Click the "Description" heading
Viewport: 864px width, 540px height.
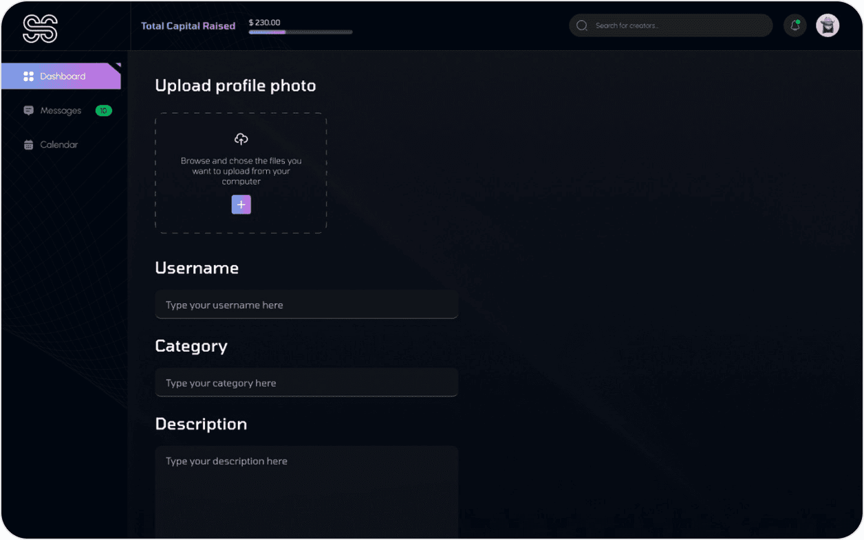(x=201, y=425)
